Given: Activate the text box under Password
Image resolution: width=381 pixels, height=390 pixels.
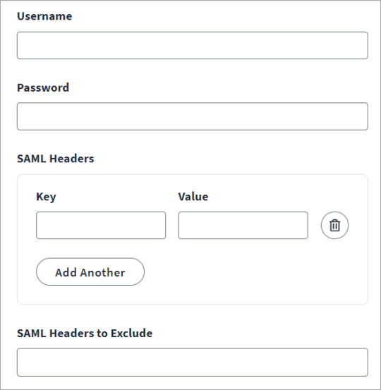Looking at the screenshot, I should (x=193, y=116).
